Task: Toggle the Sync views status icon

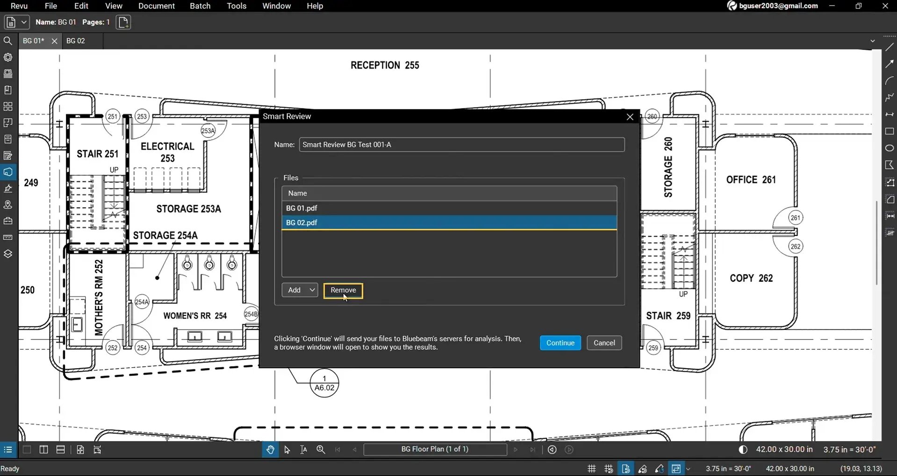Action: [676, 469]
